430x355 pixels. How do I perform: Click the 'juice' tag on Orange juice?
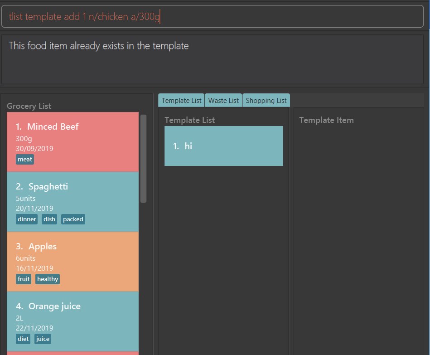click(43, 339)
